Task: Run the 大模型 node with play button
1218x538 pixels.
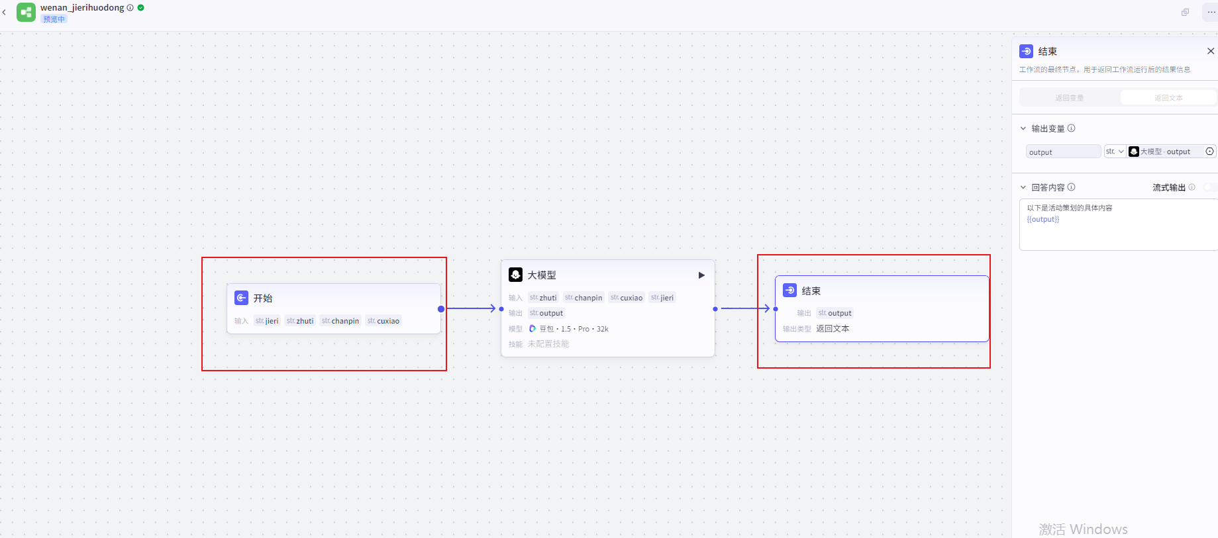Action: tap(701, 275)
